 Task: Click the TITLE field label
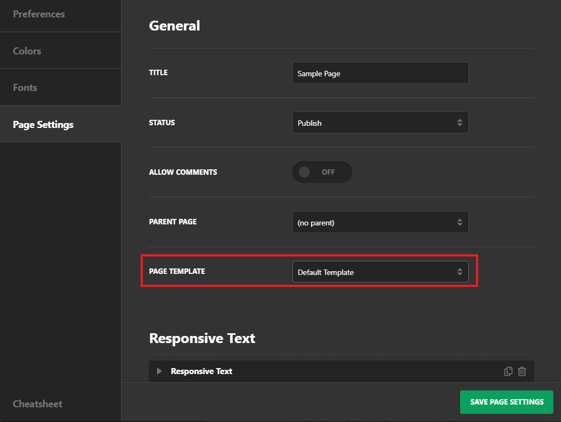pos(158,72)
